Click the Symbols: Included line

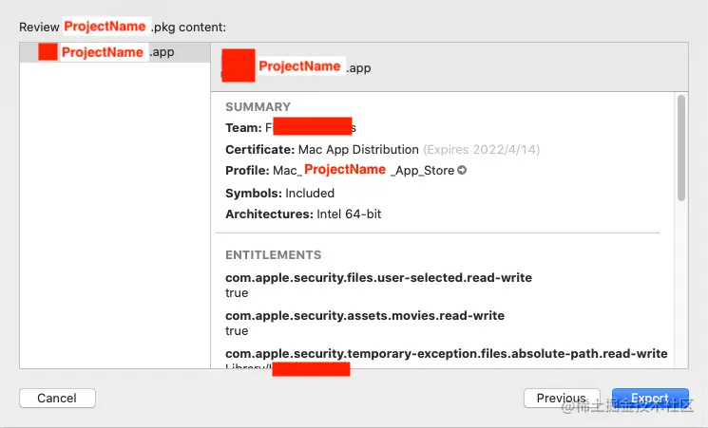(x=280, y=193)
